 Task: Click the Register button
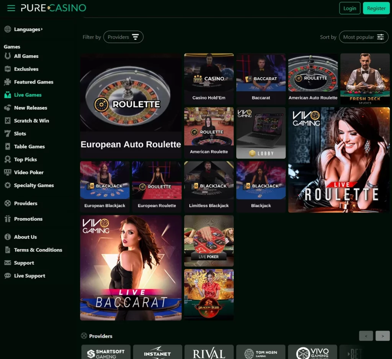(376, 8)
